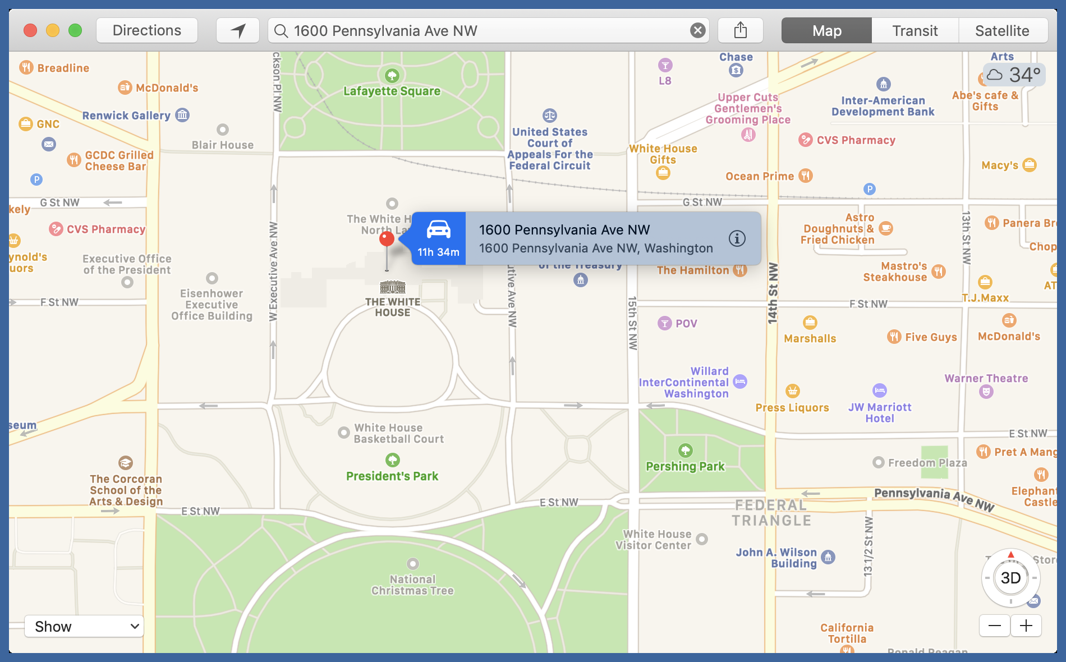
Task: Click the Lafayette Square park icon
Action: coord(392,75)
